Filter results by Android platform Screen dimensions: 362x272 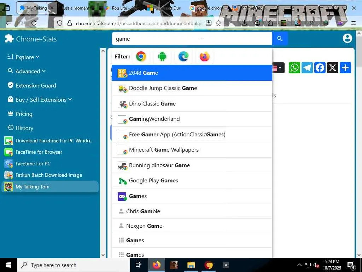[162, 56]
